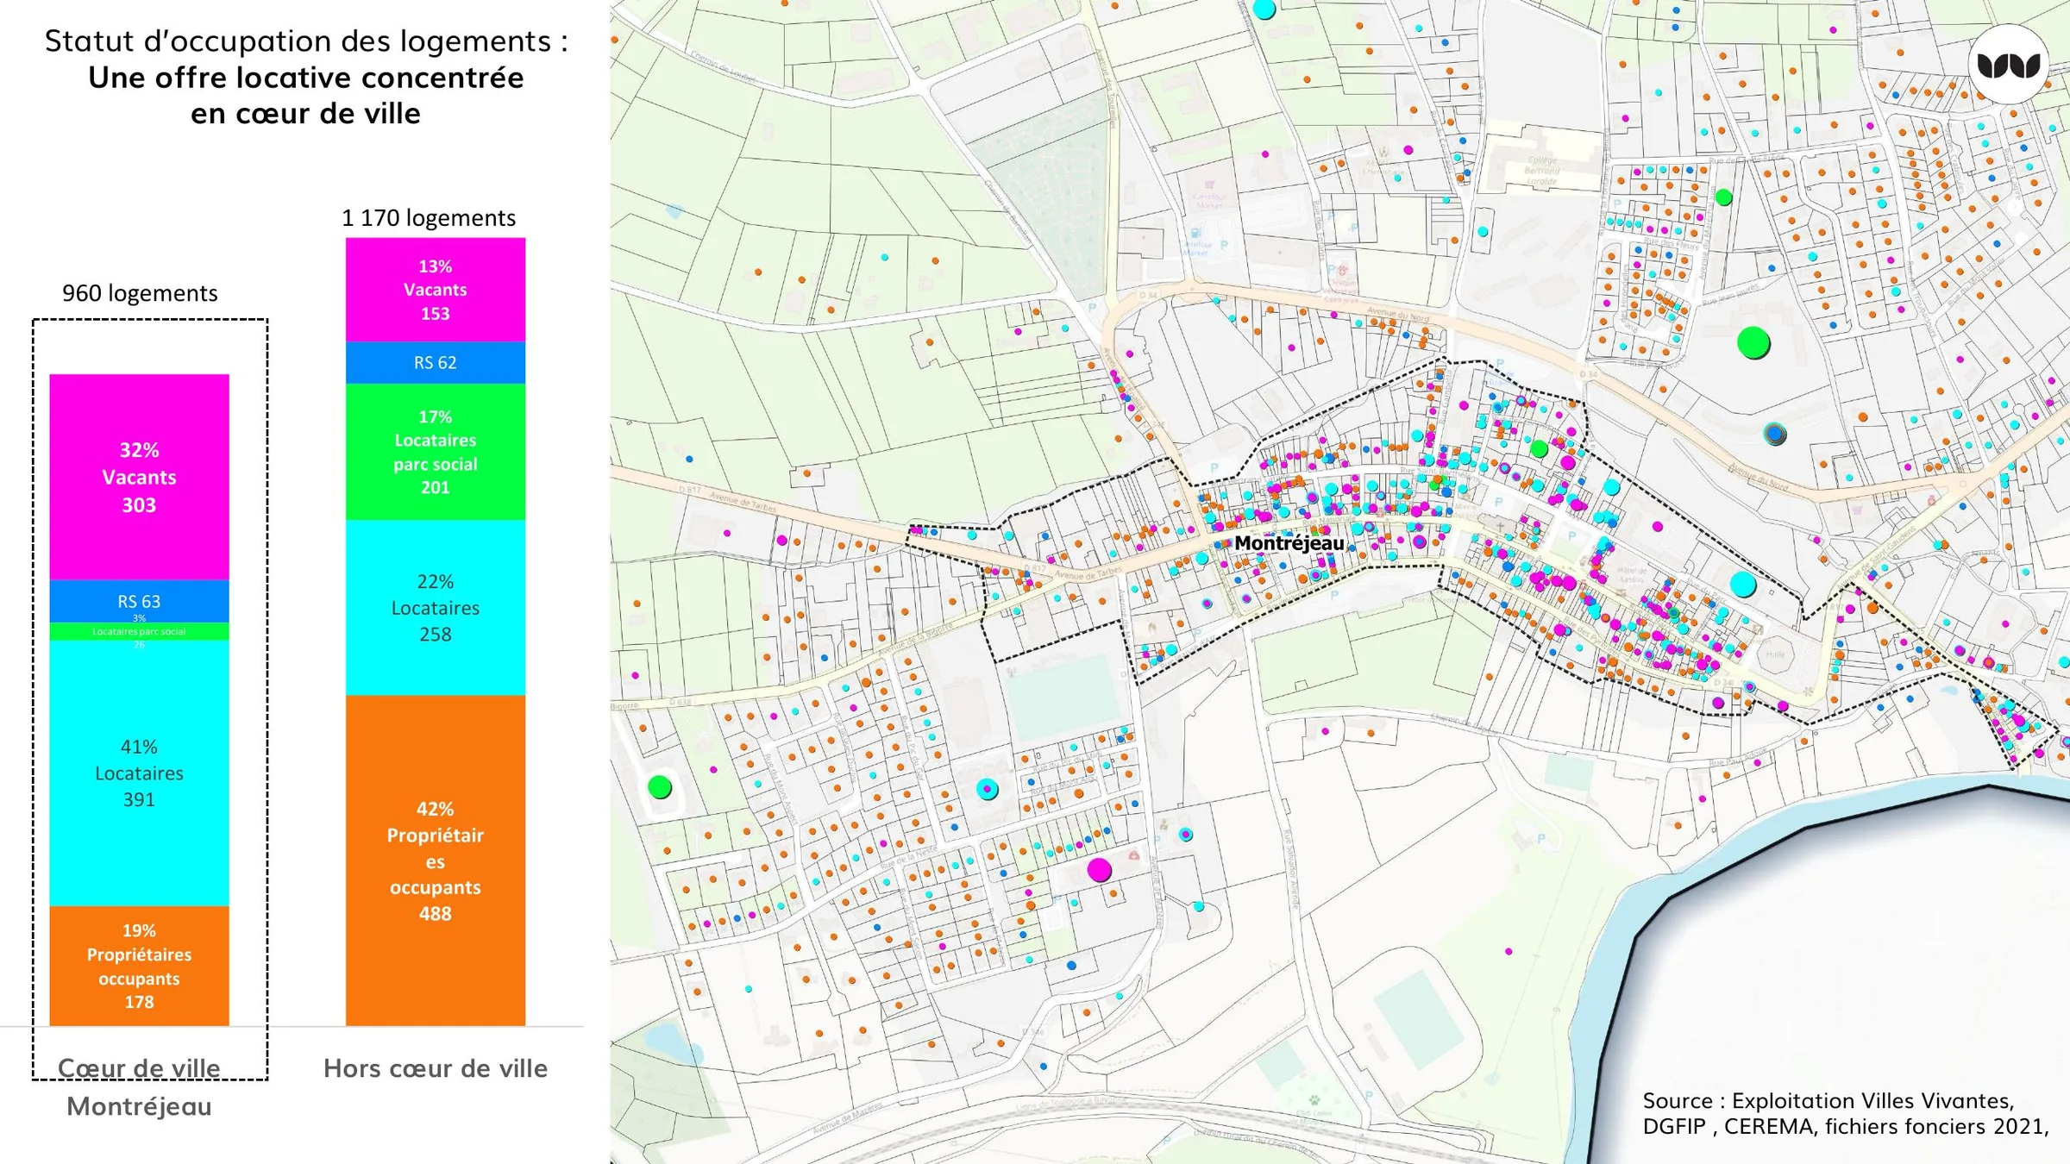Select the RS 62 blue segment

(x=436, y=363)
